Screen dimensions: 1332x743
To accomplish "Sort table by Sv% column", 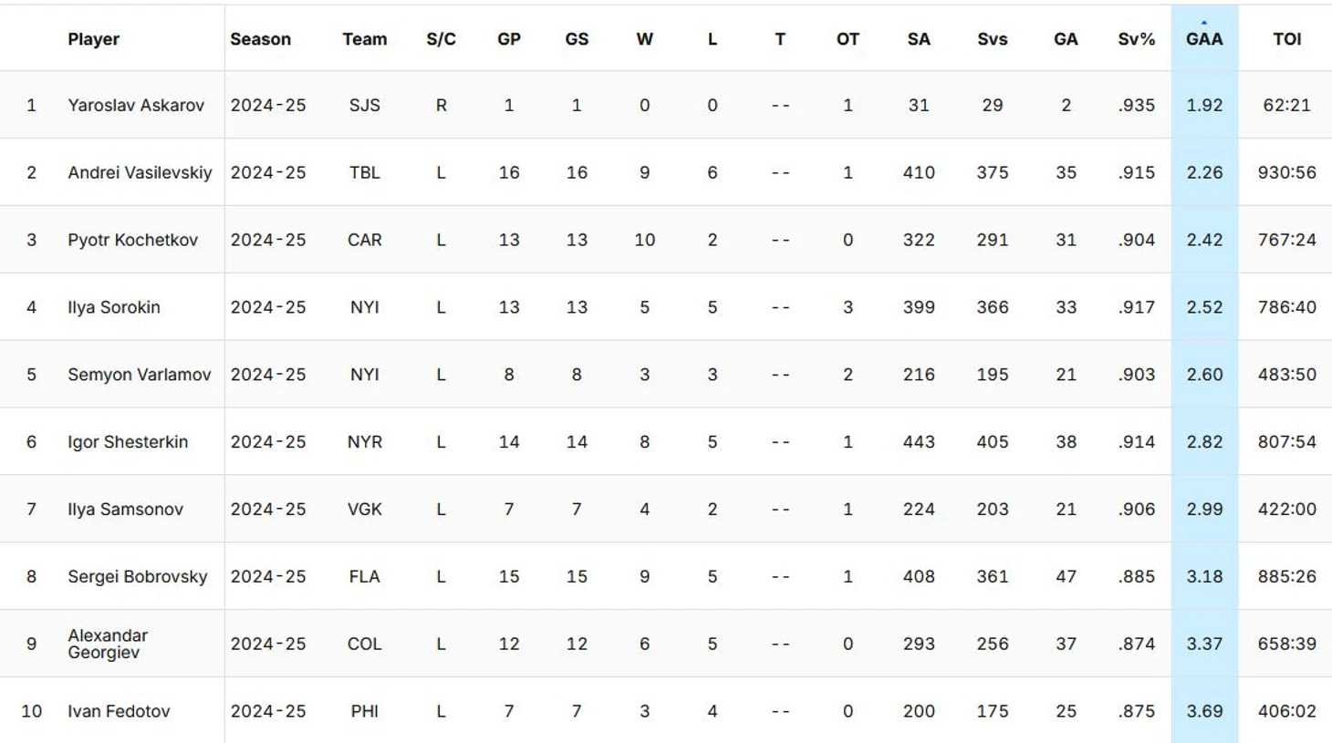I will (1136, 39).
